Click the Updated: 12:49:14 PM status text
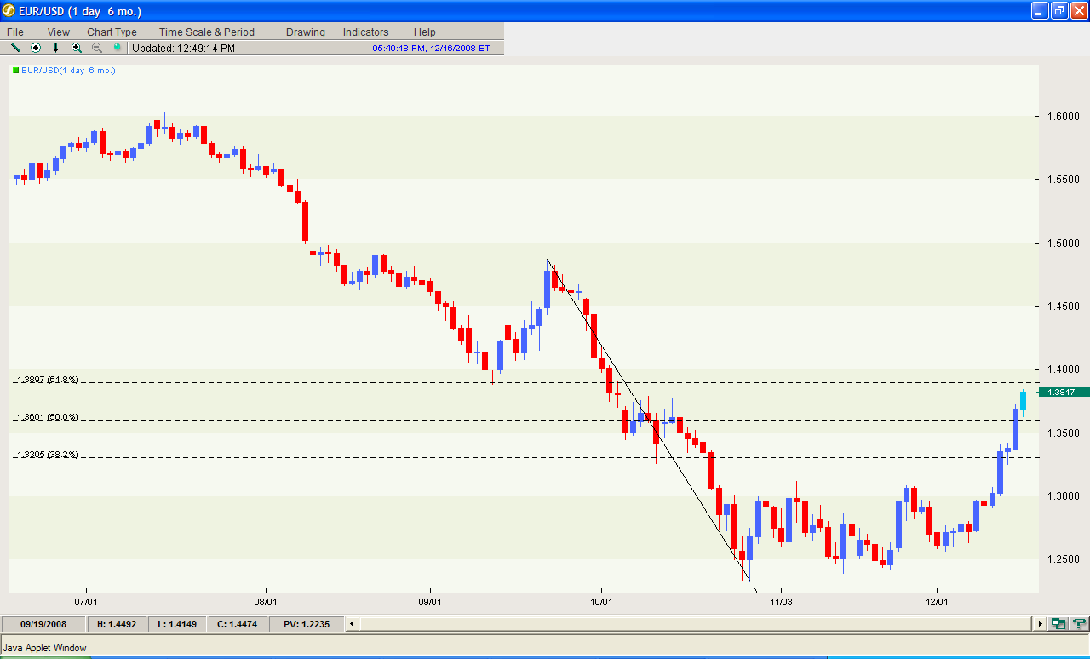This screenshot has width=1090, height=659. tap(184, 49)
